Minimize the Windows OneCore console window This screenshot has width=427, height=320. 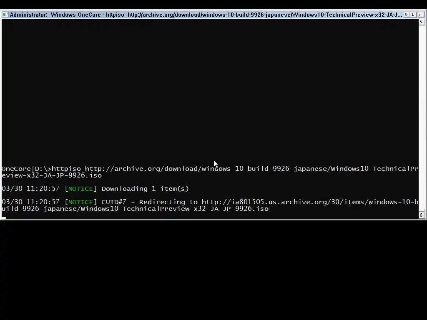pyautogui.click(x=406, y=15)
